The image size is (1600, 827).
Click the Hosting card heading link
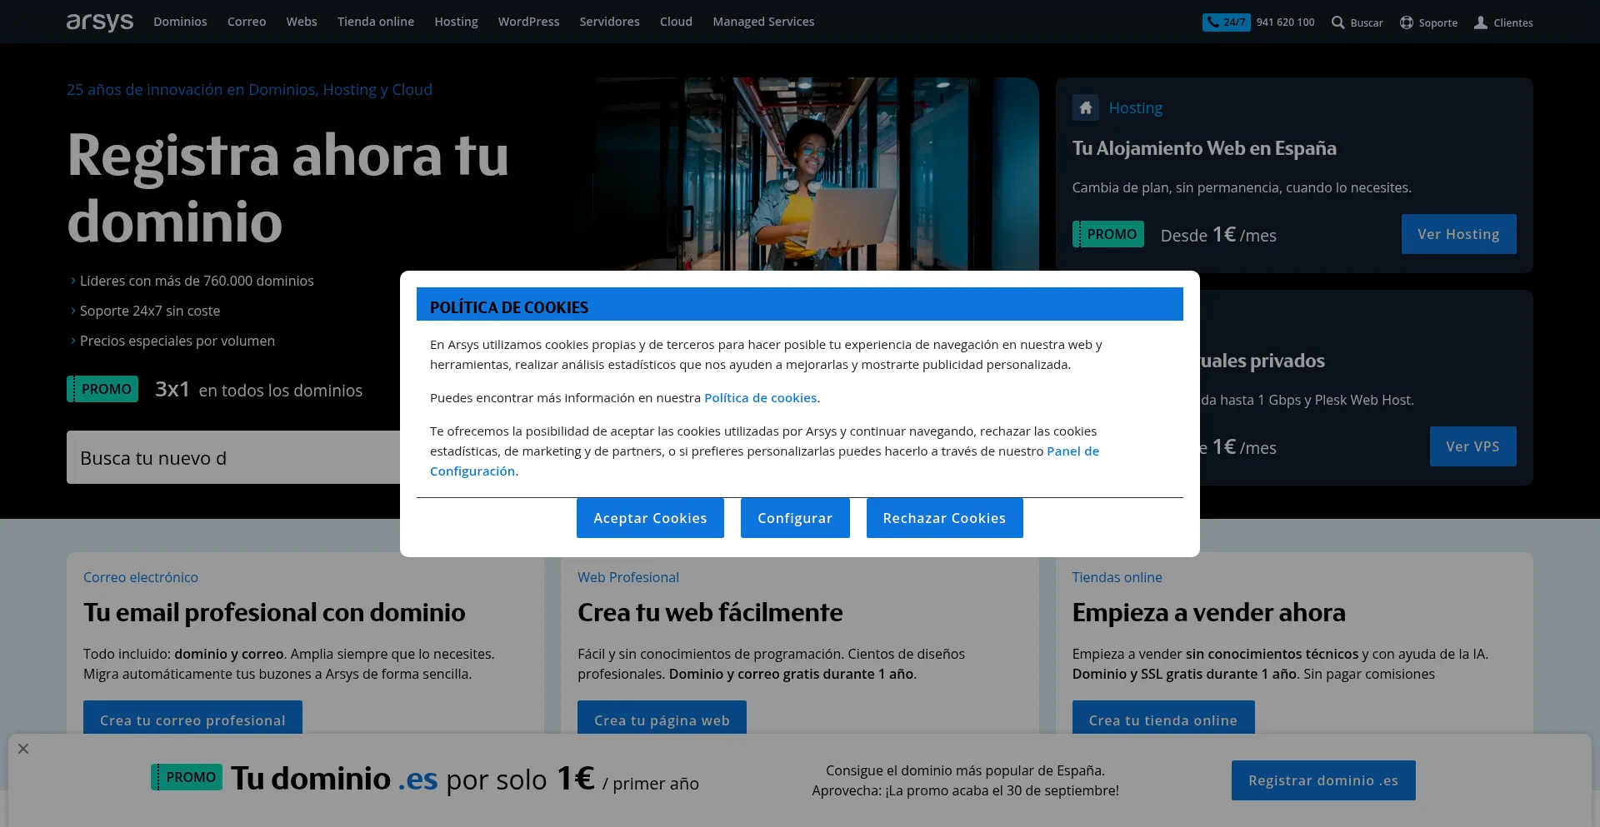[1135, 108]
